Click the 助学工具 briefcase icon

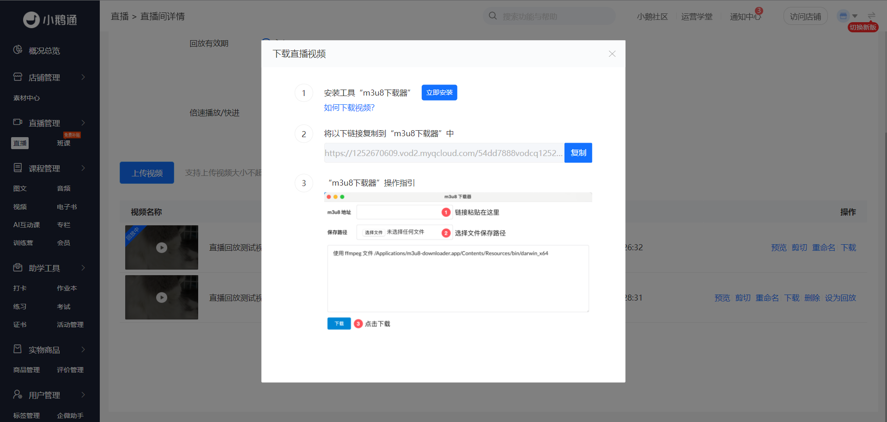[18, 267]
